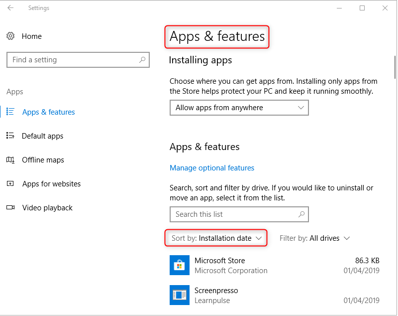The width and height of the screenshot is (398, 316).
Task: Click magnifier icon in Search this list box
Action: 301,214
